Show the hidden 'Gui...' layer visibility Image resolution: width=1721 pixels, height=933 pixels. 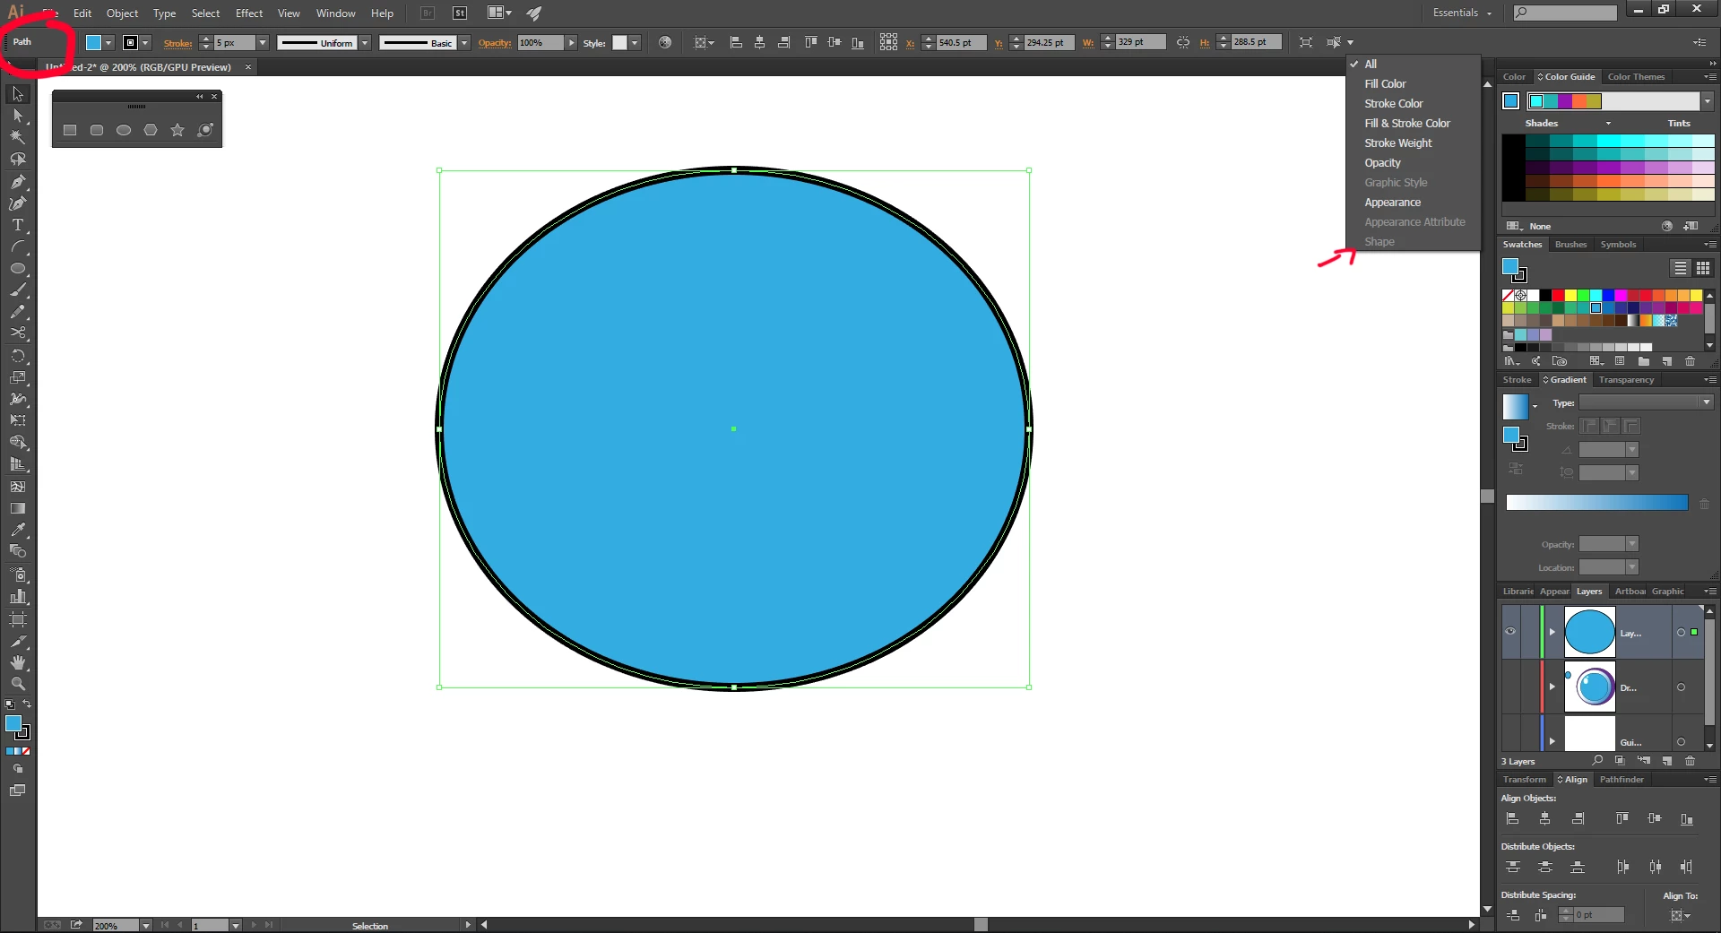pos(1510,742)
